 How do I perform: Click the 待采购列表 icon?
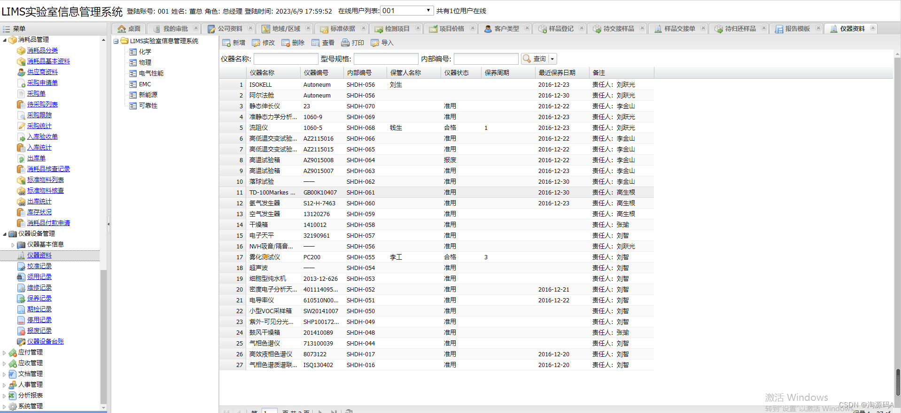click(21, 104)
